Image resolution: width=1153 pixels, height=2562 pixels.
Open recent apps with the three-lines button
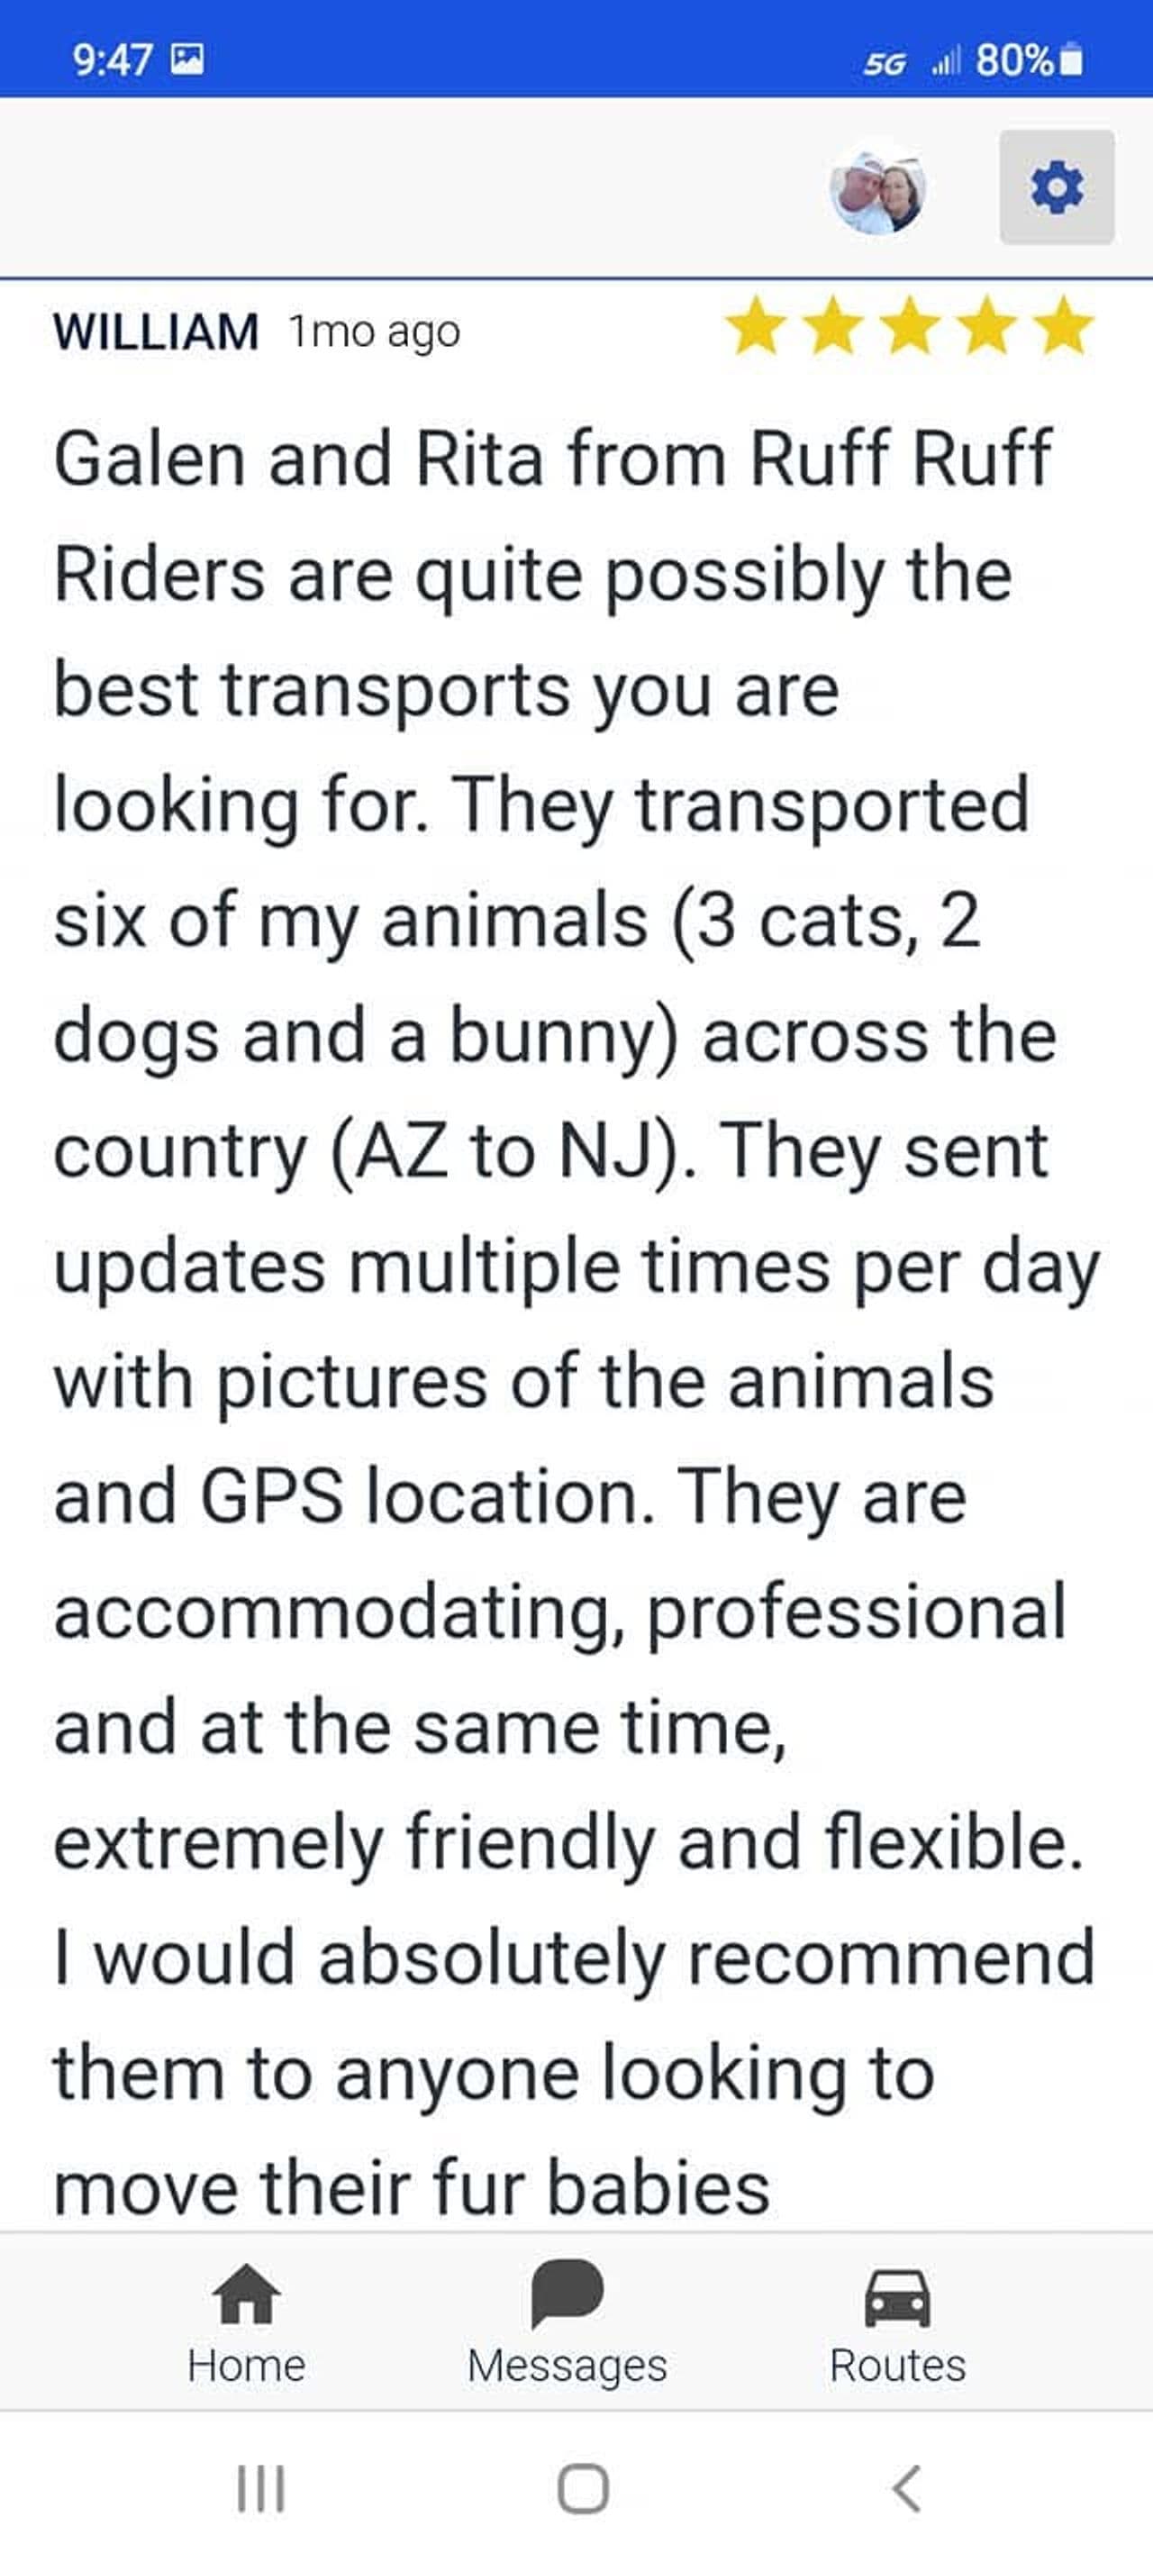260,2487
